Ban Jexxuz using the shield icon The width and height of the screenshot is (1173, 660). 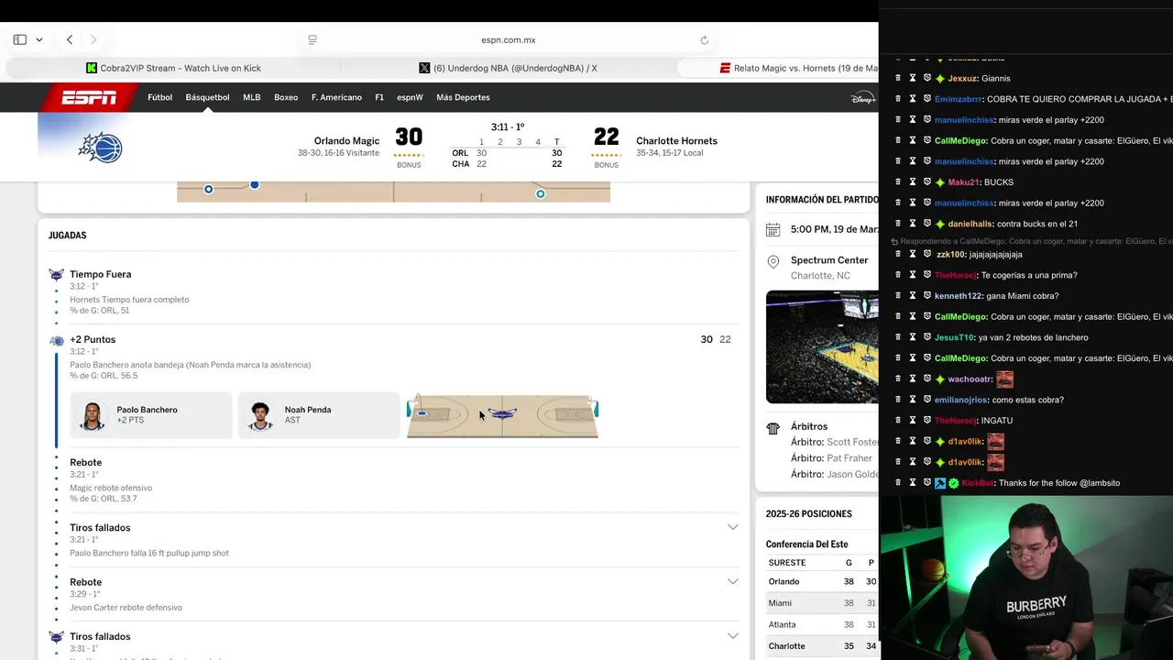tap(926, 78)
